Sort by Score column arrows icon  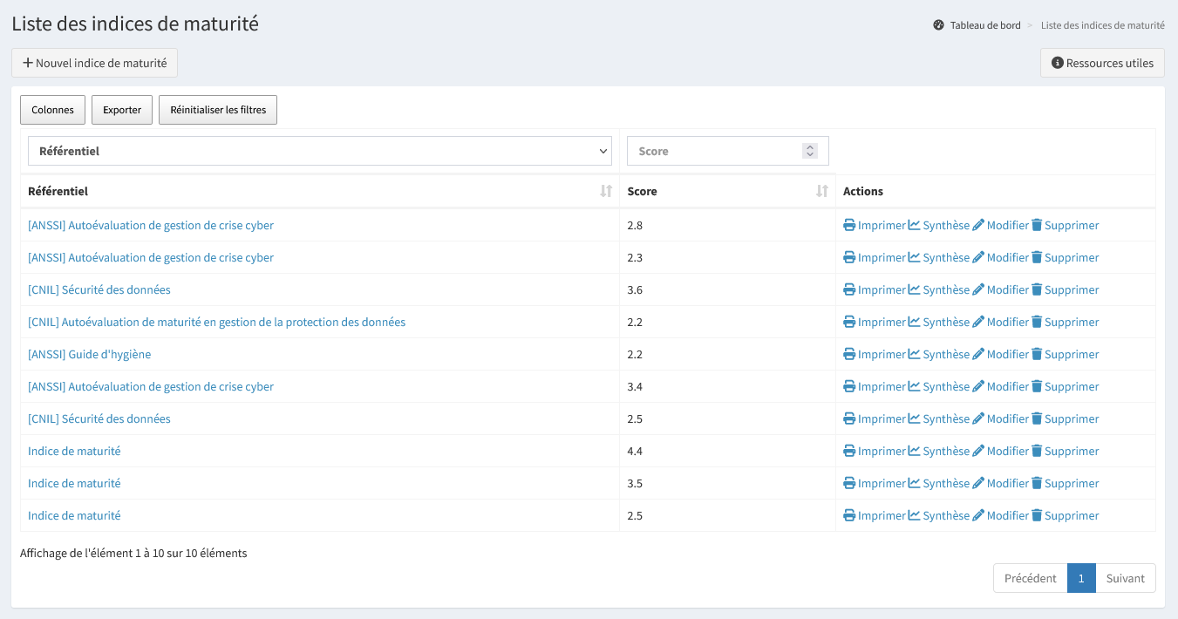(821, 191)
